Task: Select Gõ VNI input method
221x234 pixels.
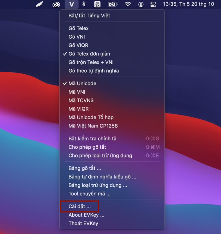Action: coord(112,37)
